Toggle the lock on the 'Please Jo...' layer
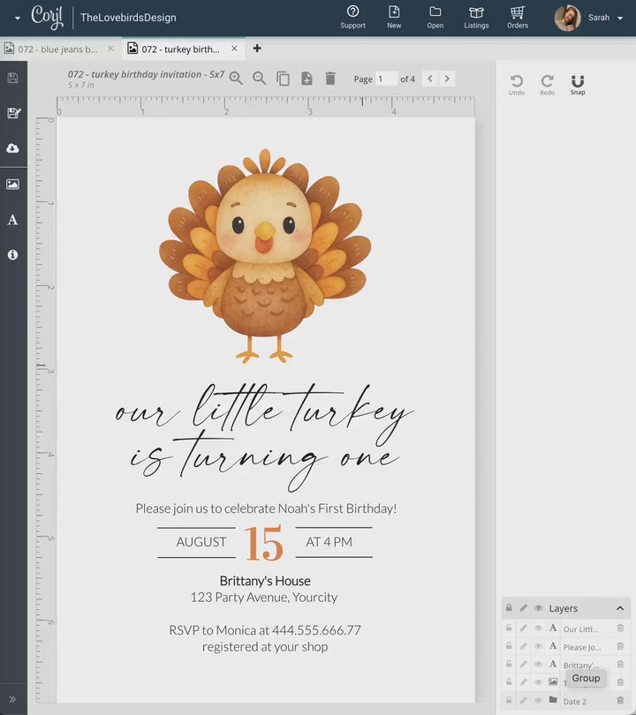Screen dimensions: 636x715 [509, 647]
